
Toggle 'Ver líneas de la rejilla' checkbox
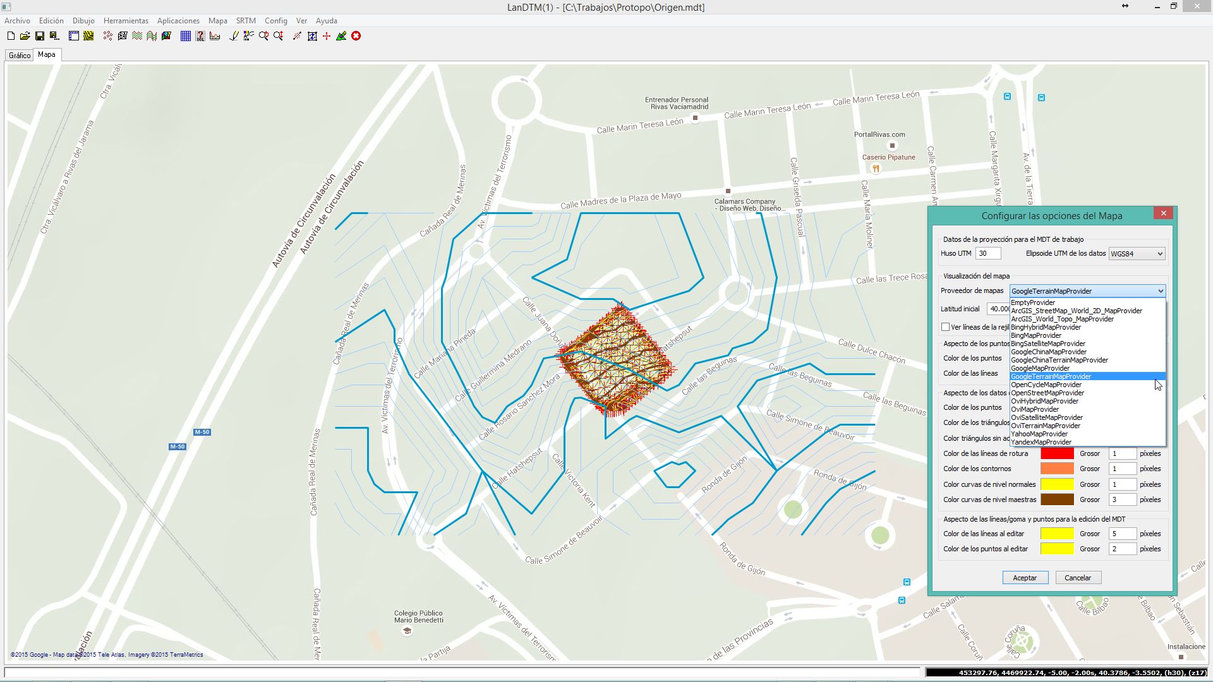point(945,327)
